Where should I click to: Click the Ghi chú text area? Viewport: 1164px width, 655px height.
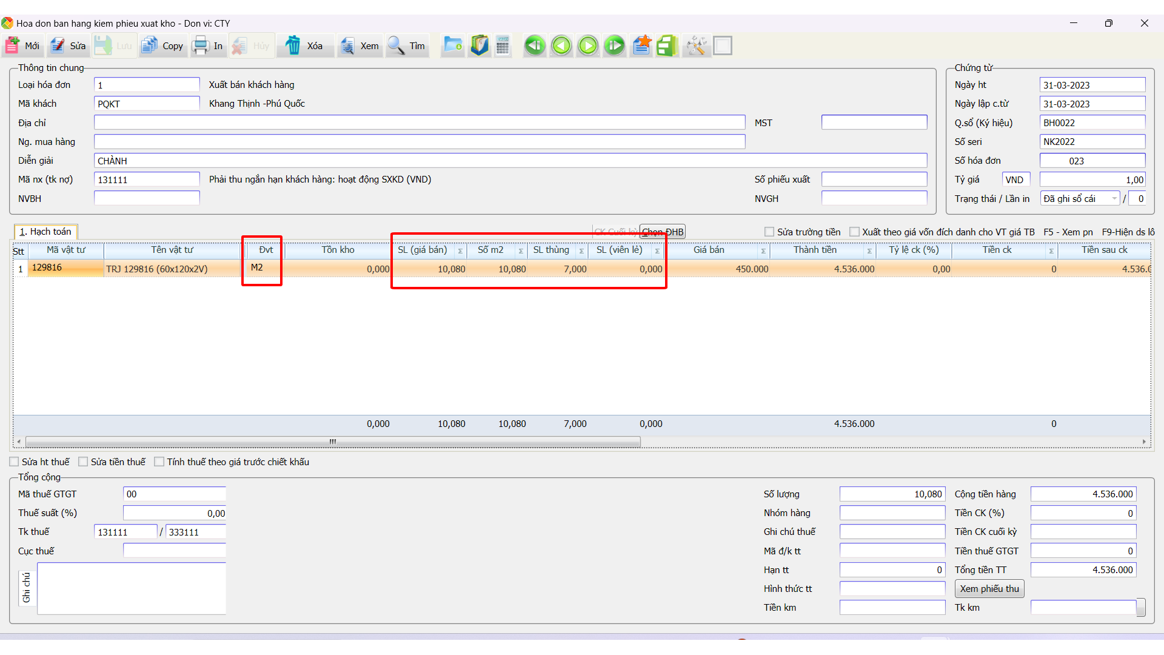[x=132, y=588]
